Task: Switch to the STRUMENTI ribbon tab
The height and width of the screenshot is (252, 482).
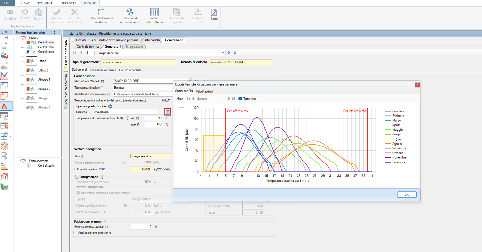Action: point(45,3)
